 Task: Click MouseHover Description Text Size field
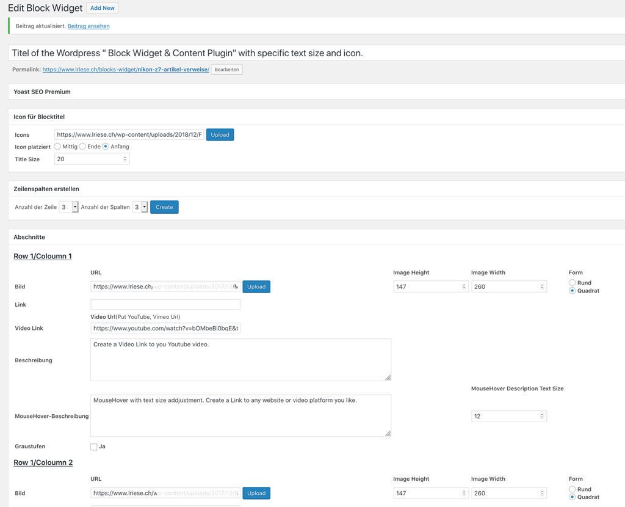509,416
